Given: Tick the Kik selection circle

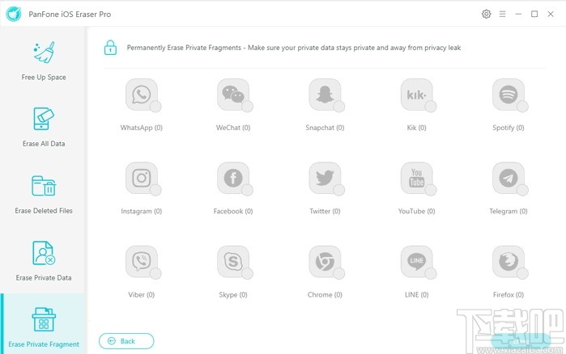Looking at the screenshot, I should 431,107.
